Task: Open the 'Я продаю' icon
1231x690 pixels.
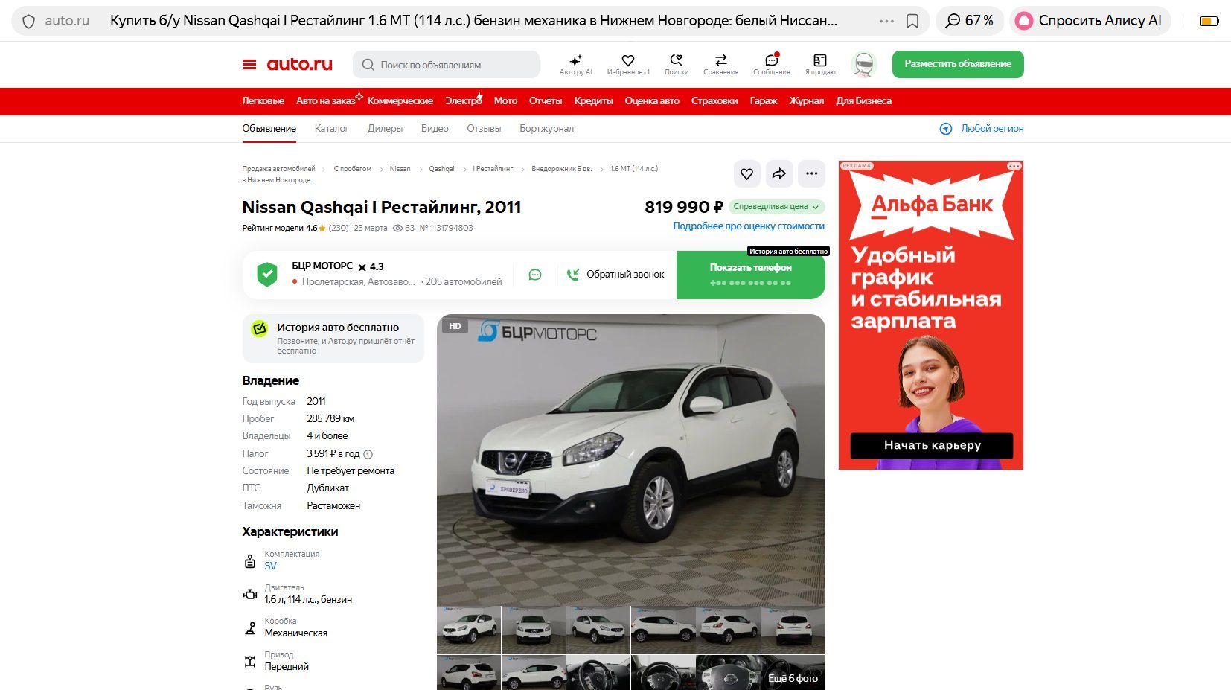Action: pos(819,65)
